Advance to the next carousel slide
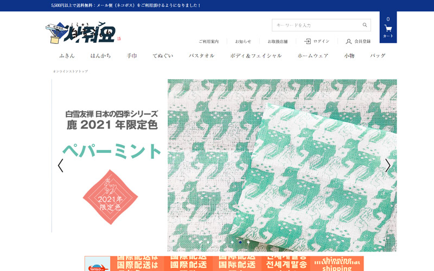The height and width of the screenshot is (271, 434). [x=387, y=165]
